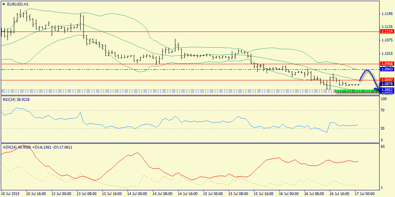This screenshot has height=197, width=395.
Task: Open the dropdown triangle beside EURUSD,H1
Action: (x=4, y=4)
